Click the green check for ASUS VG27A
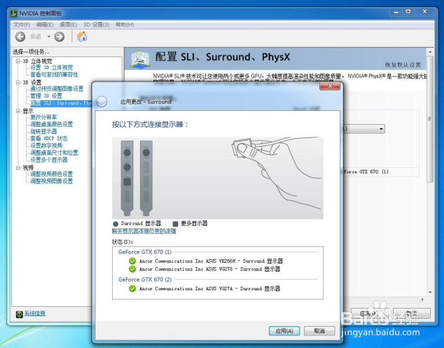Screen dimensions: 444x348 click(x=132, y=288)
